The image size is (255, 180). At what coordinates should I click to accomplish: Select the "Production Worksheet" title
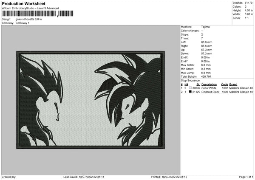(x=24, y=3)
